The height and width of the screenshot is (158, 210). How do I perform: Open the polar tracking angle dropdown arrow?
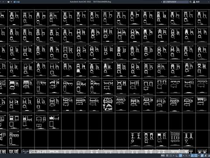click(183, 155)
